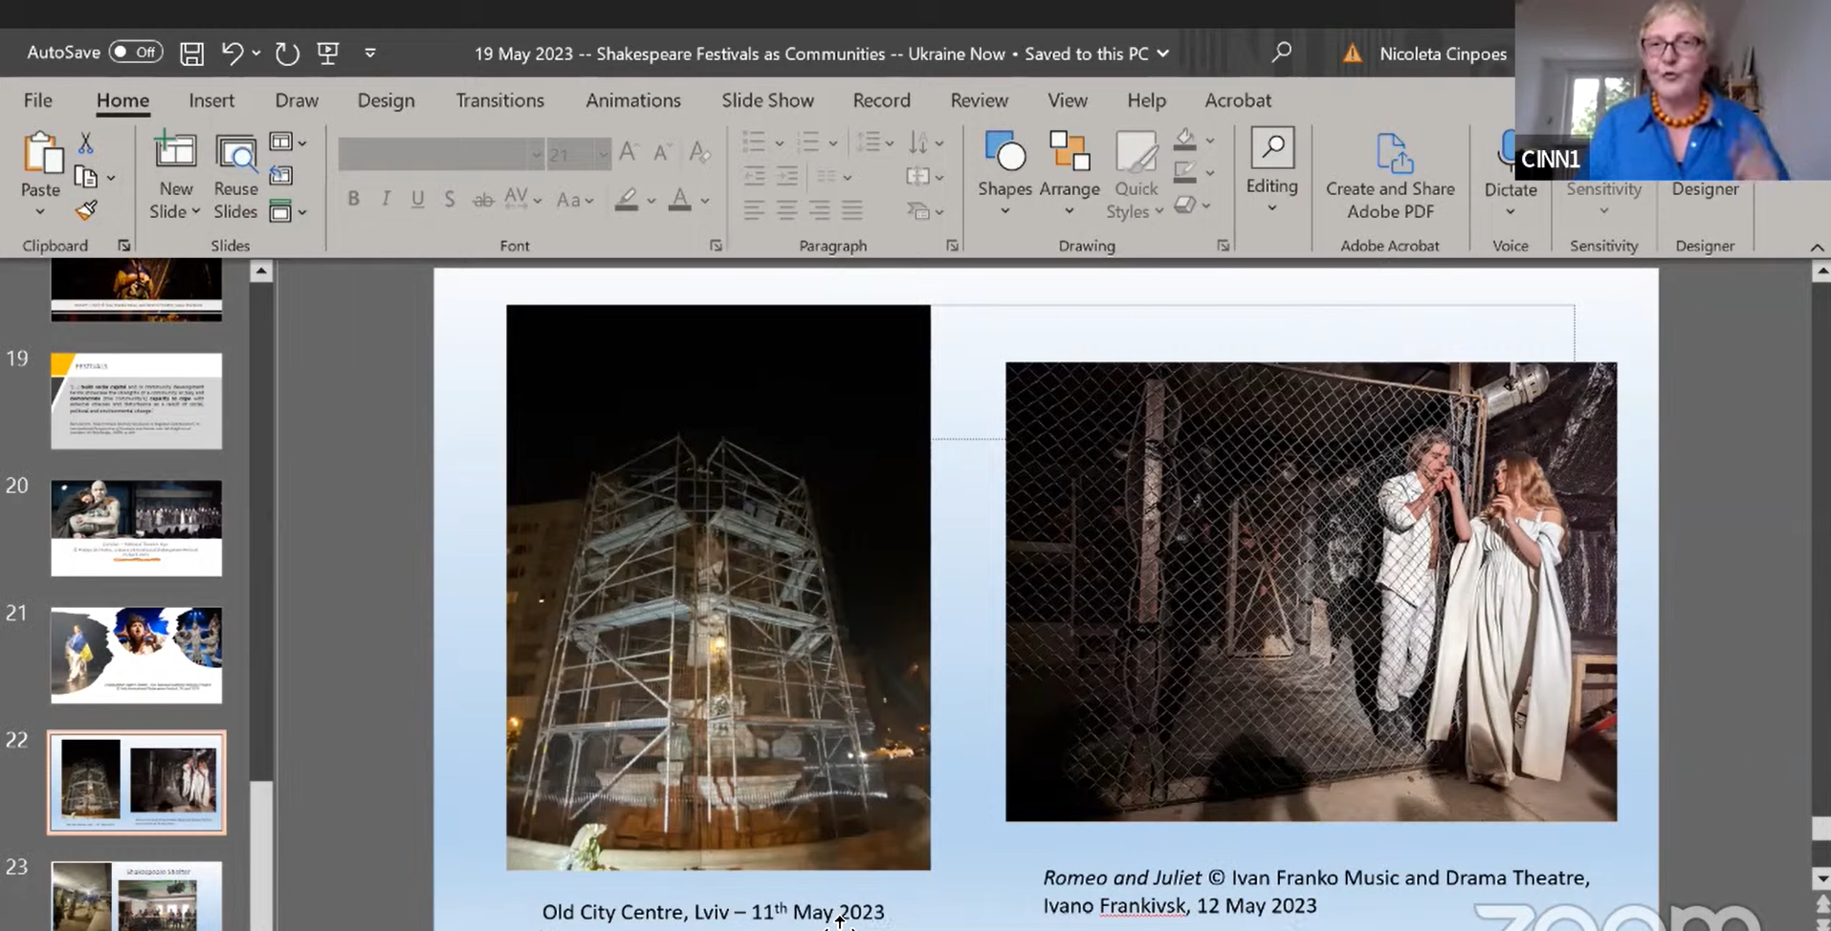This screenshot has width=1831, height=931.
Task: Click the Romeo and Juliet photo
Action: pyautogui.click(x=1311, y=591)
